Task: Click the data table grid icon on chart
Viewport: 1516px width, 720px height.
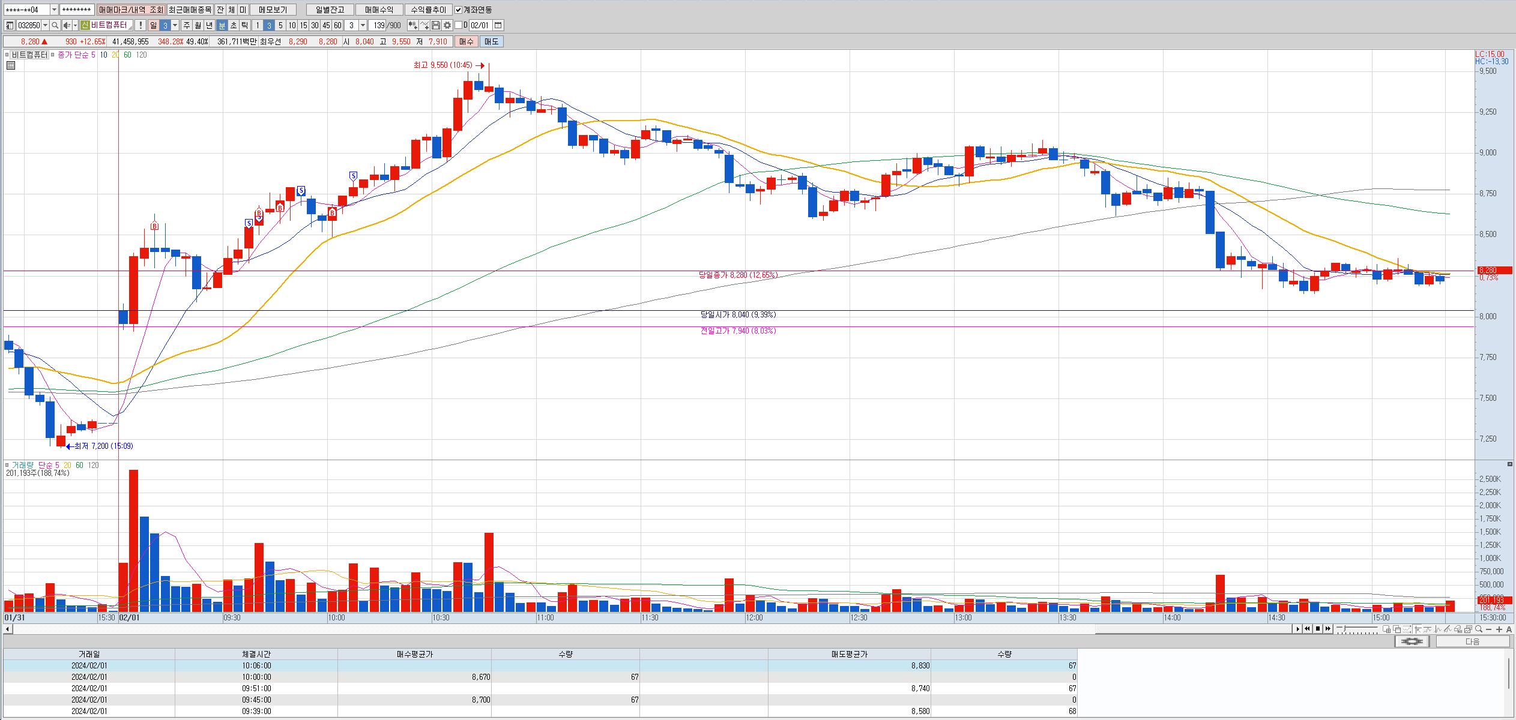Action: point(10,65)
